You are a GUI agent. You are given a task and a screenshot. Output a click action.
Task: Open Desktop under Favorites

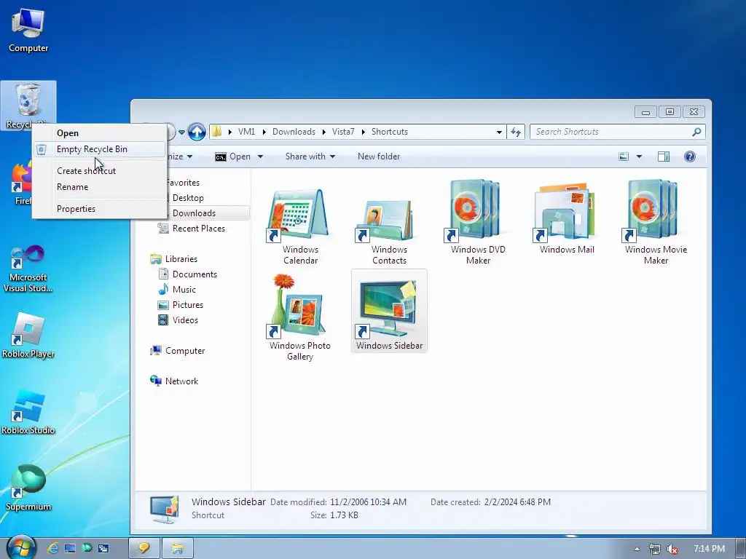pyautogui.click(x=188, y=198)
